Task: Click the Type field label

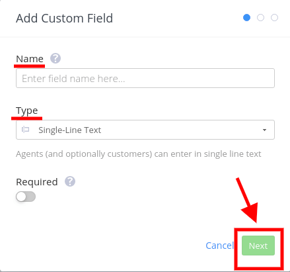Action: point(27,111)
